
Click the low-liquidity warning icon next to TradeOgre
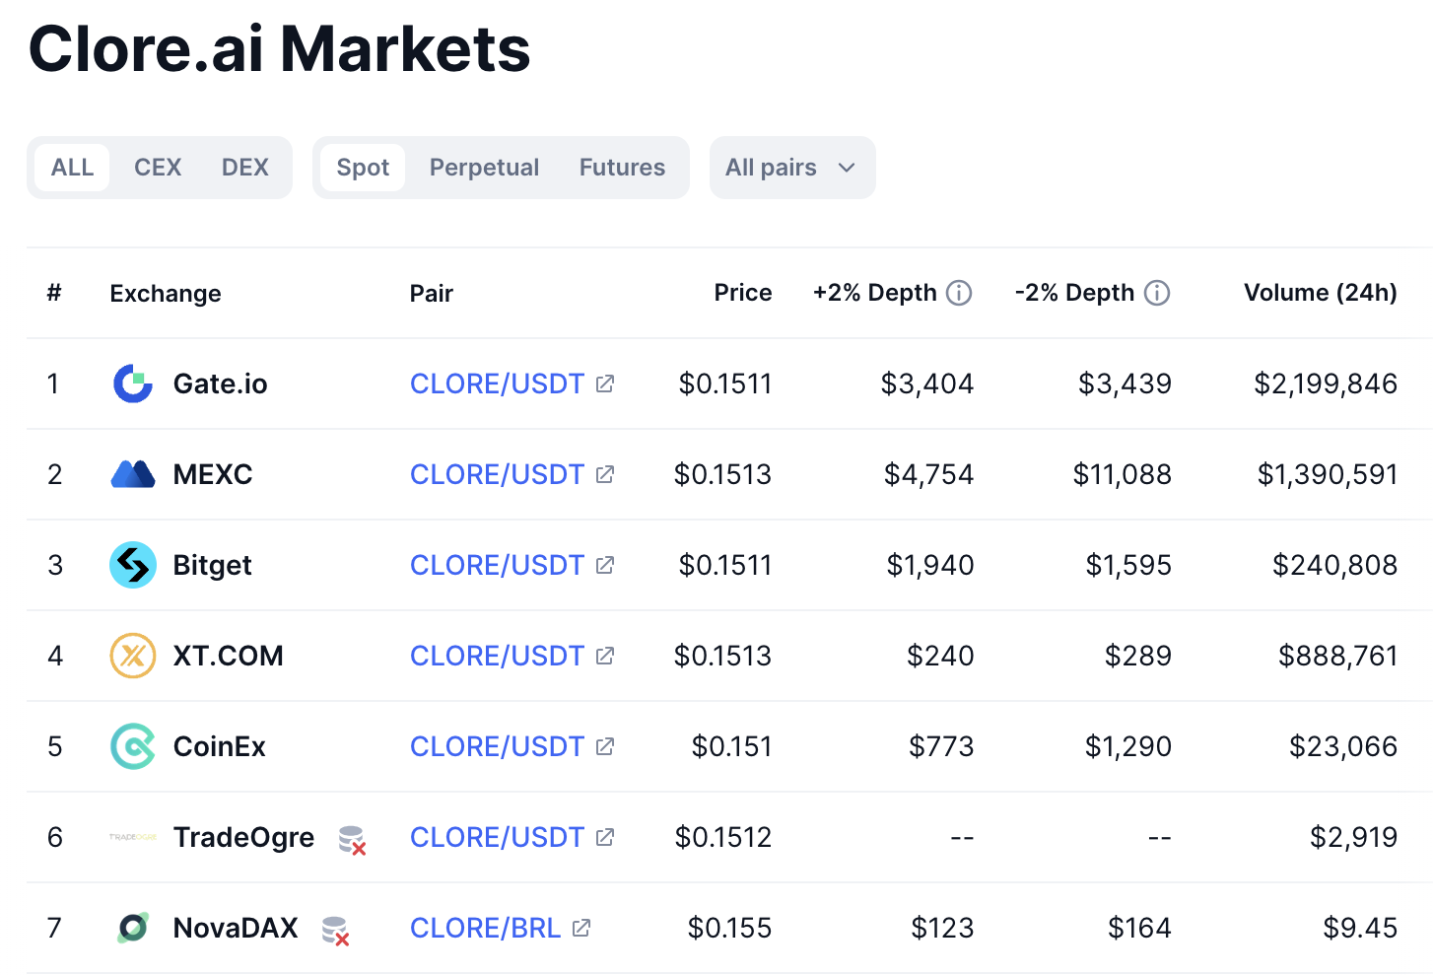click(x=350, y=839)
